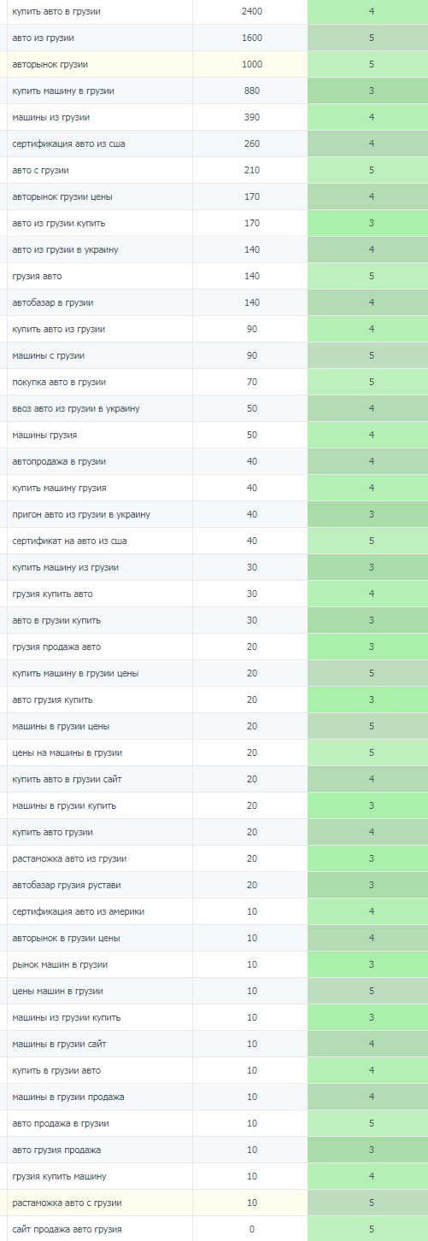Select the keyword "сертификация авто из сша"

(68, 143)
